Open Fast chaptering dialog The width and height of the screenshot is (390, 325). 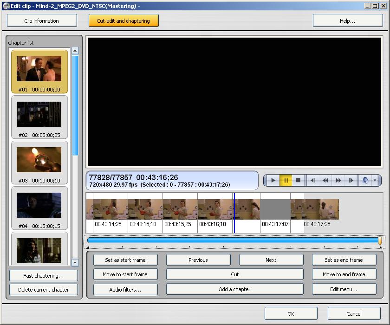tap(44, 275)
